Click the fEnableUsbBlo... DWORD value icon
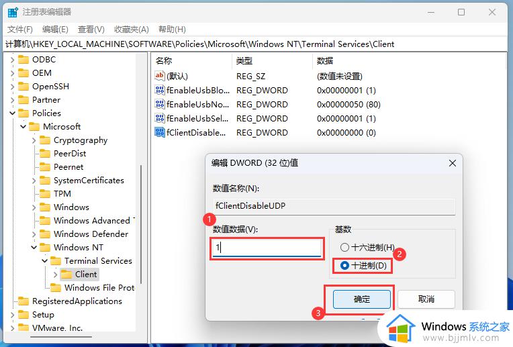Screen dimensions: 513x347 coord(160,90)
